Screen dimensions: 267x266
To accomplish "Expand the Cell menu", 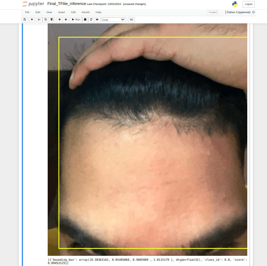I will [73, 12].
